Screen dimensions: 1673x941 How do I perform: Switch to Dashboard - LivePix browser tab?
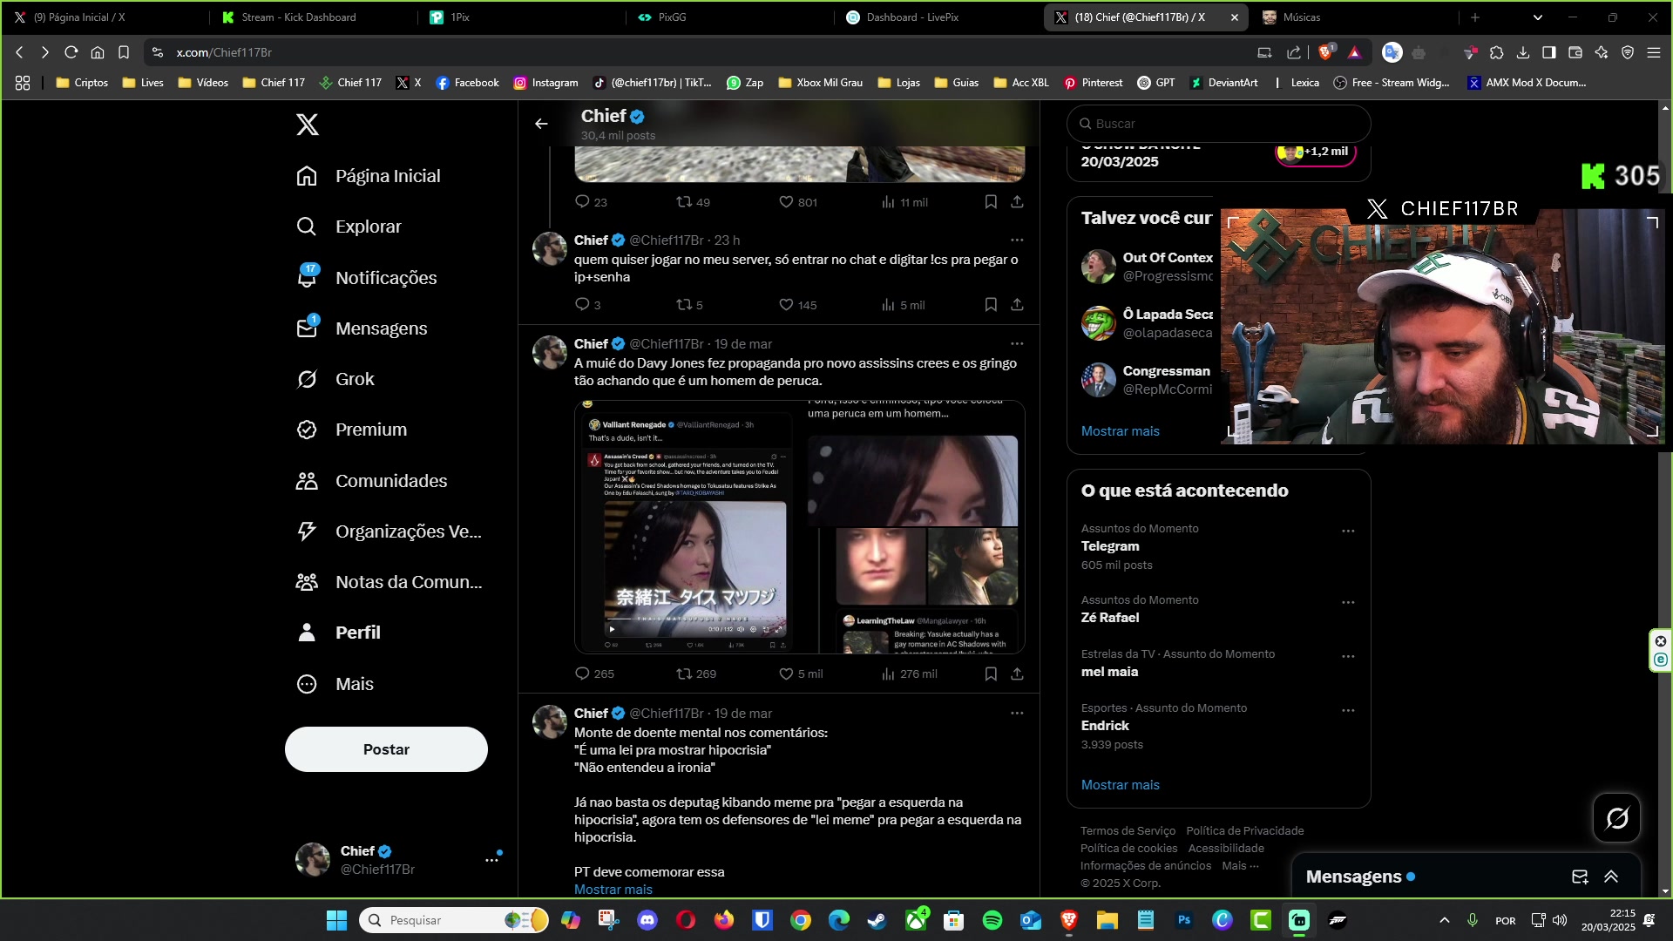(x=911, y=17)
